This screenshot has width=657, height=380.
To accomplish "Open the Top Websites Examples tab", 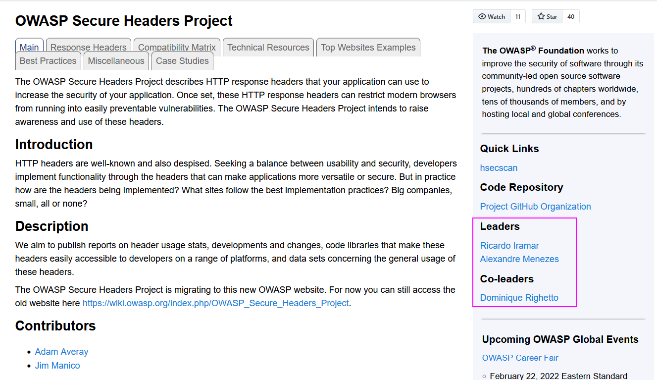I will tap(368, 48).
